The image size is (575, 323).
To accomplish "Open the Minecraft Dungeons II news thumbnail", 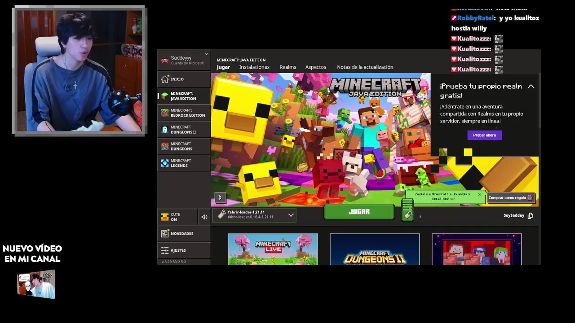I will point(375,249).
